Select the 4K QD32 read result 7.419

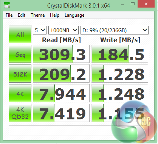61,113
